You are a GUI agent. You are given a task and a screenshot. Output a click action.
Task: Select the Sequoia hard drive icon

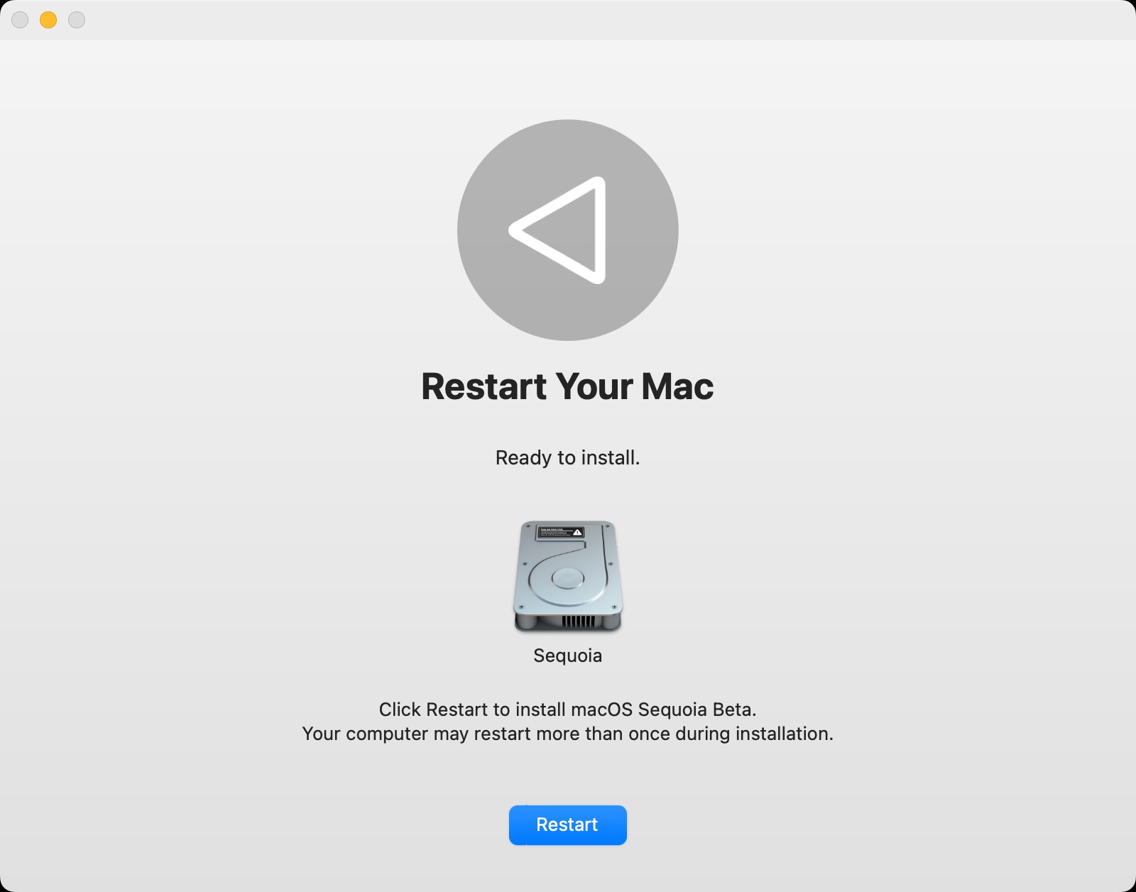tap(567, 577)
